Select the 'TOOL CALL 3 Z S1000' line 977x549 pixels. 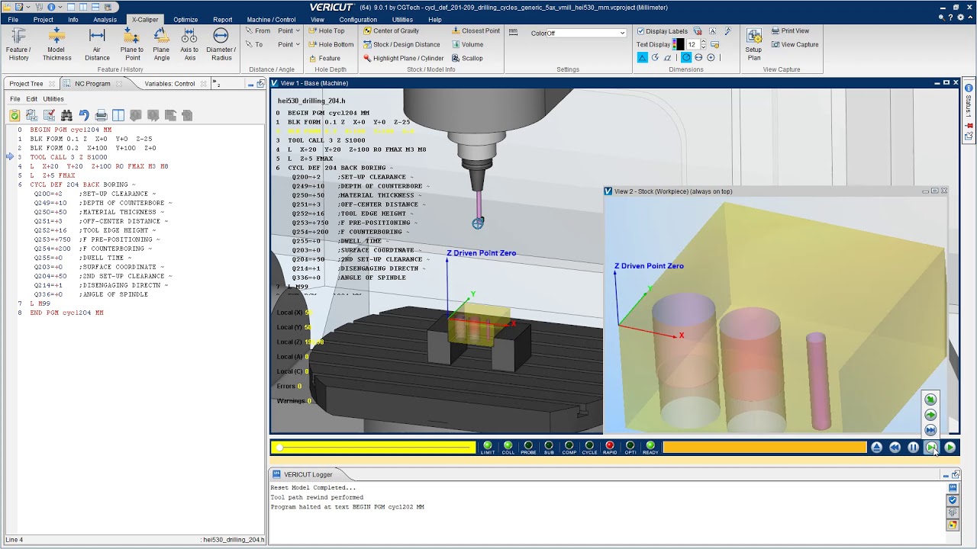click(x=69, y=157)
